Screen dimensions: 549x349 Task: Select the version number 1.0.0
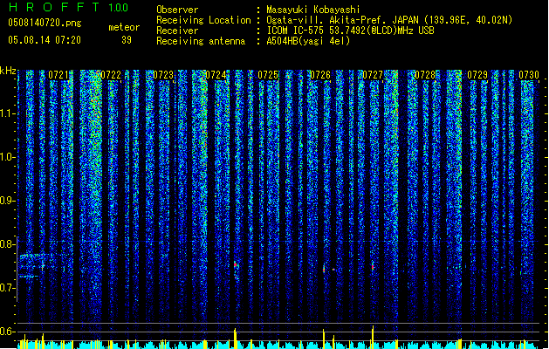118,7
